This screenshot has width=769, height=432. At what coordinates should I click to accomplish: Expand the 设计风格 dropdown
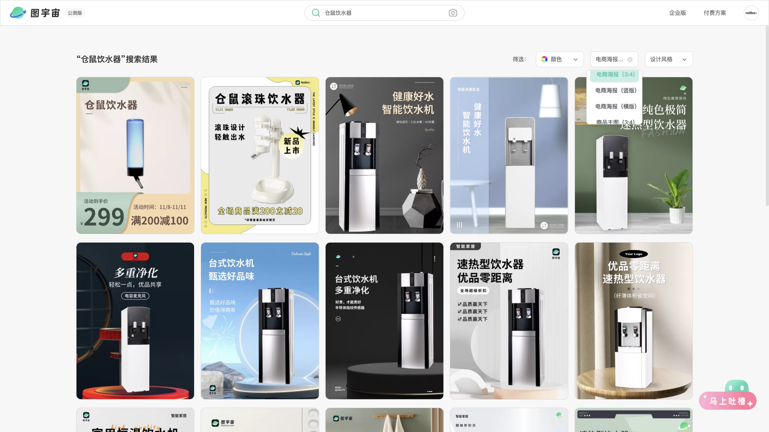[x=669, y=59]
